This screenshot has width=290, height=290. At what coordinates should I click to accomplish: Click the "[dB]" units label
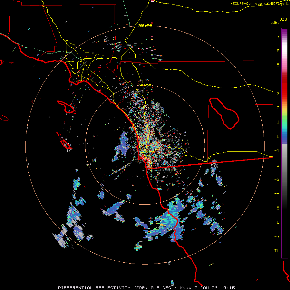coord(275,22)
